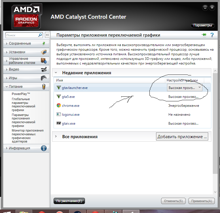This screenshot has height=213, width=220.
Task: Click the Параметры button in header
Action: tap(202, 25)
